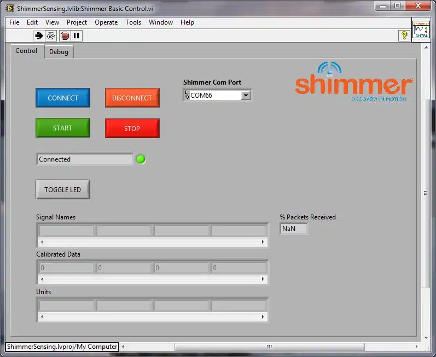The image size is (436, 357).
Task: Click the Pause toolbar icon
Action: (77, 36)
